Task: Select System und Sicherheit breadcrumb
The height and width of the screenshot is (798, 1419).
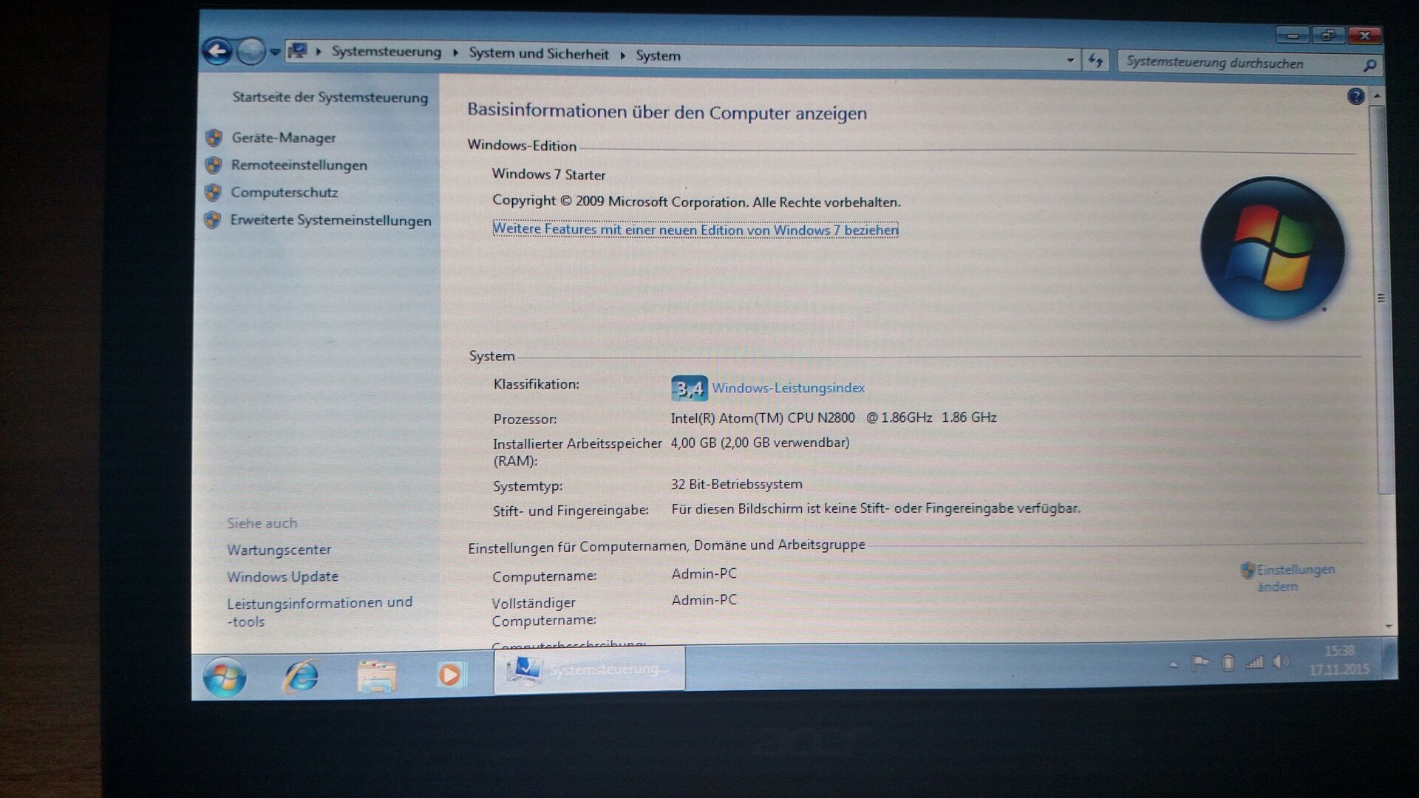Action: 539,54
